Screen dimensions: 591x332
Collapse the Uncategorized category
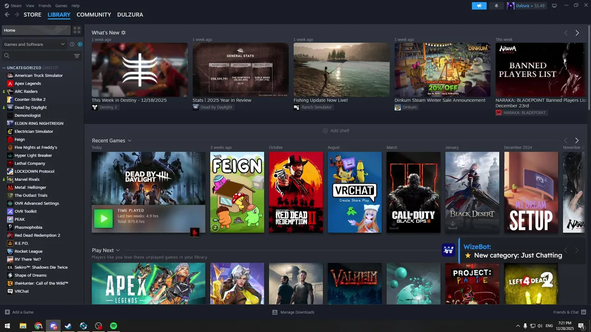(x=4, y=68)
